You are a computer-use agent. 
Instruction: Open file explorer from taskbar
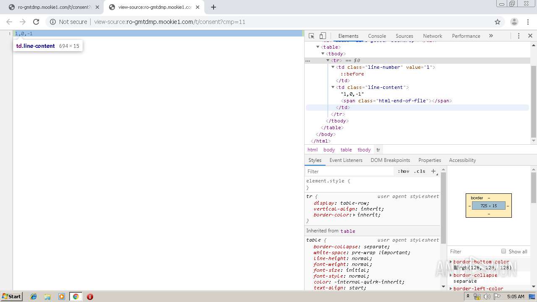click(48, 297)
